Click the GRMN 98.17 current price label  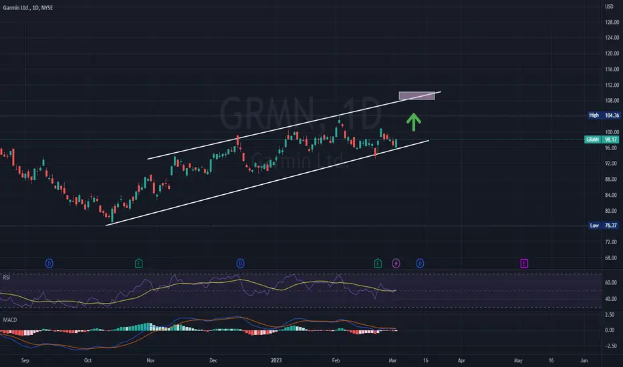click(x=602, y=139)
